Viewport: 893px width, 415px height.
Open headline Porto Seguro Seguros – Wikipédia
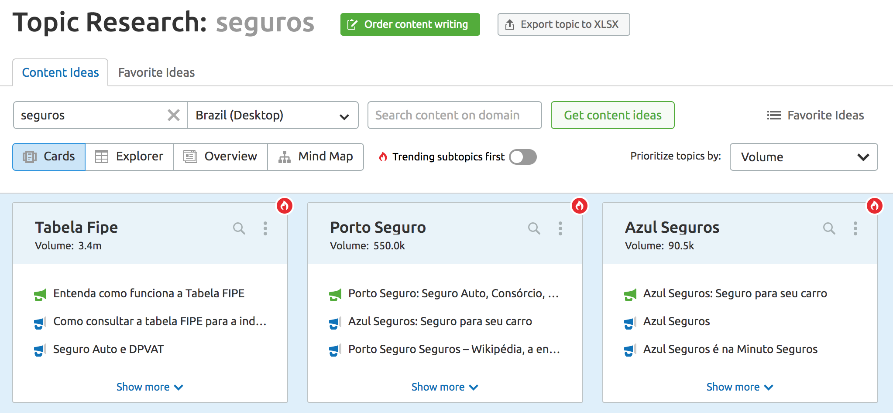point(454,349)
